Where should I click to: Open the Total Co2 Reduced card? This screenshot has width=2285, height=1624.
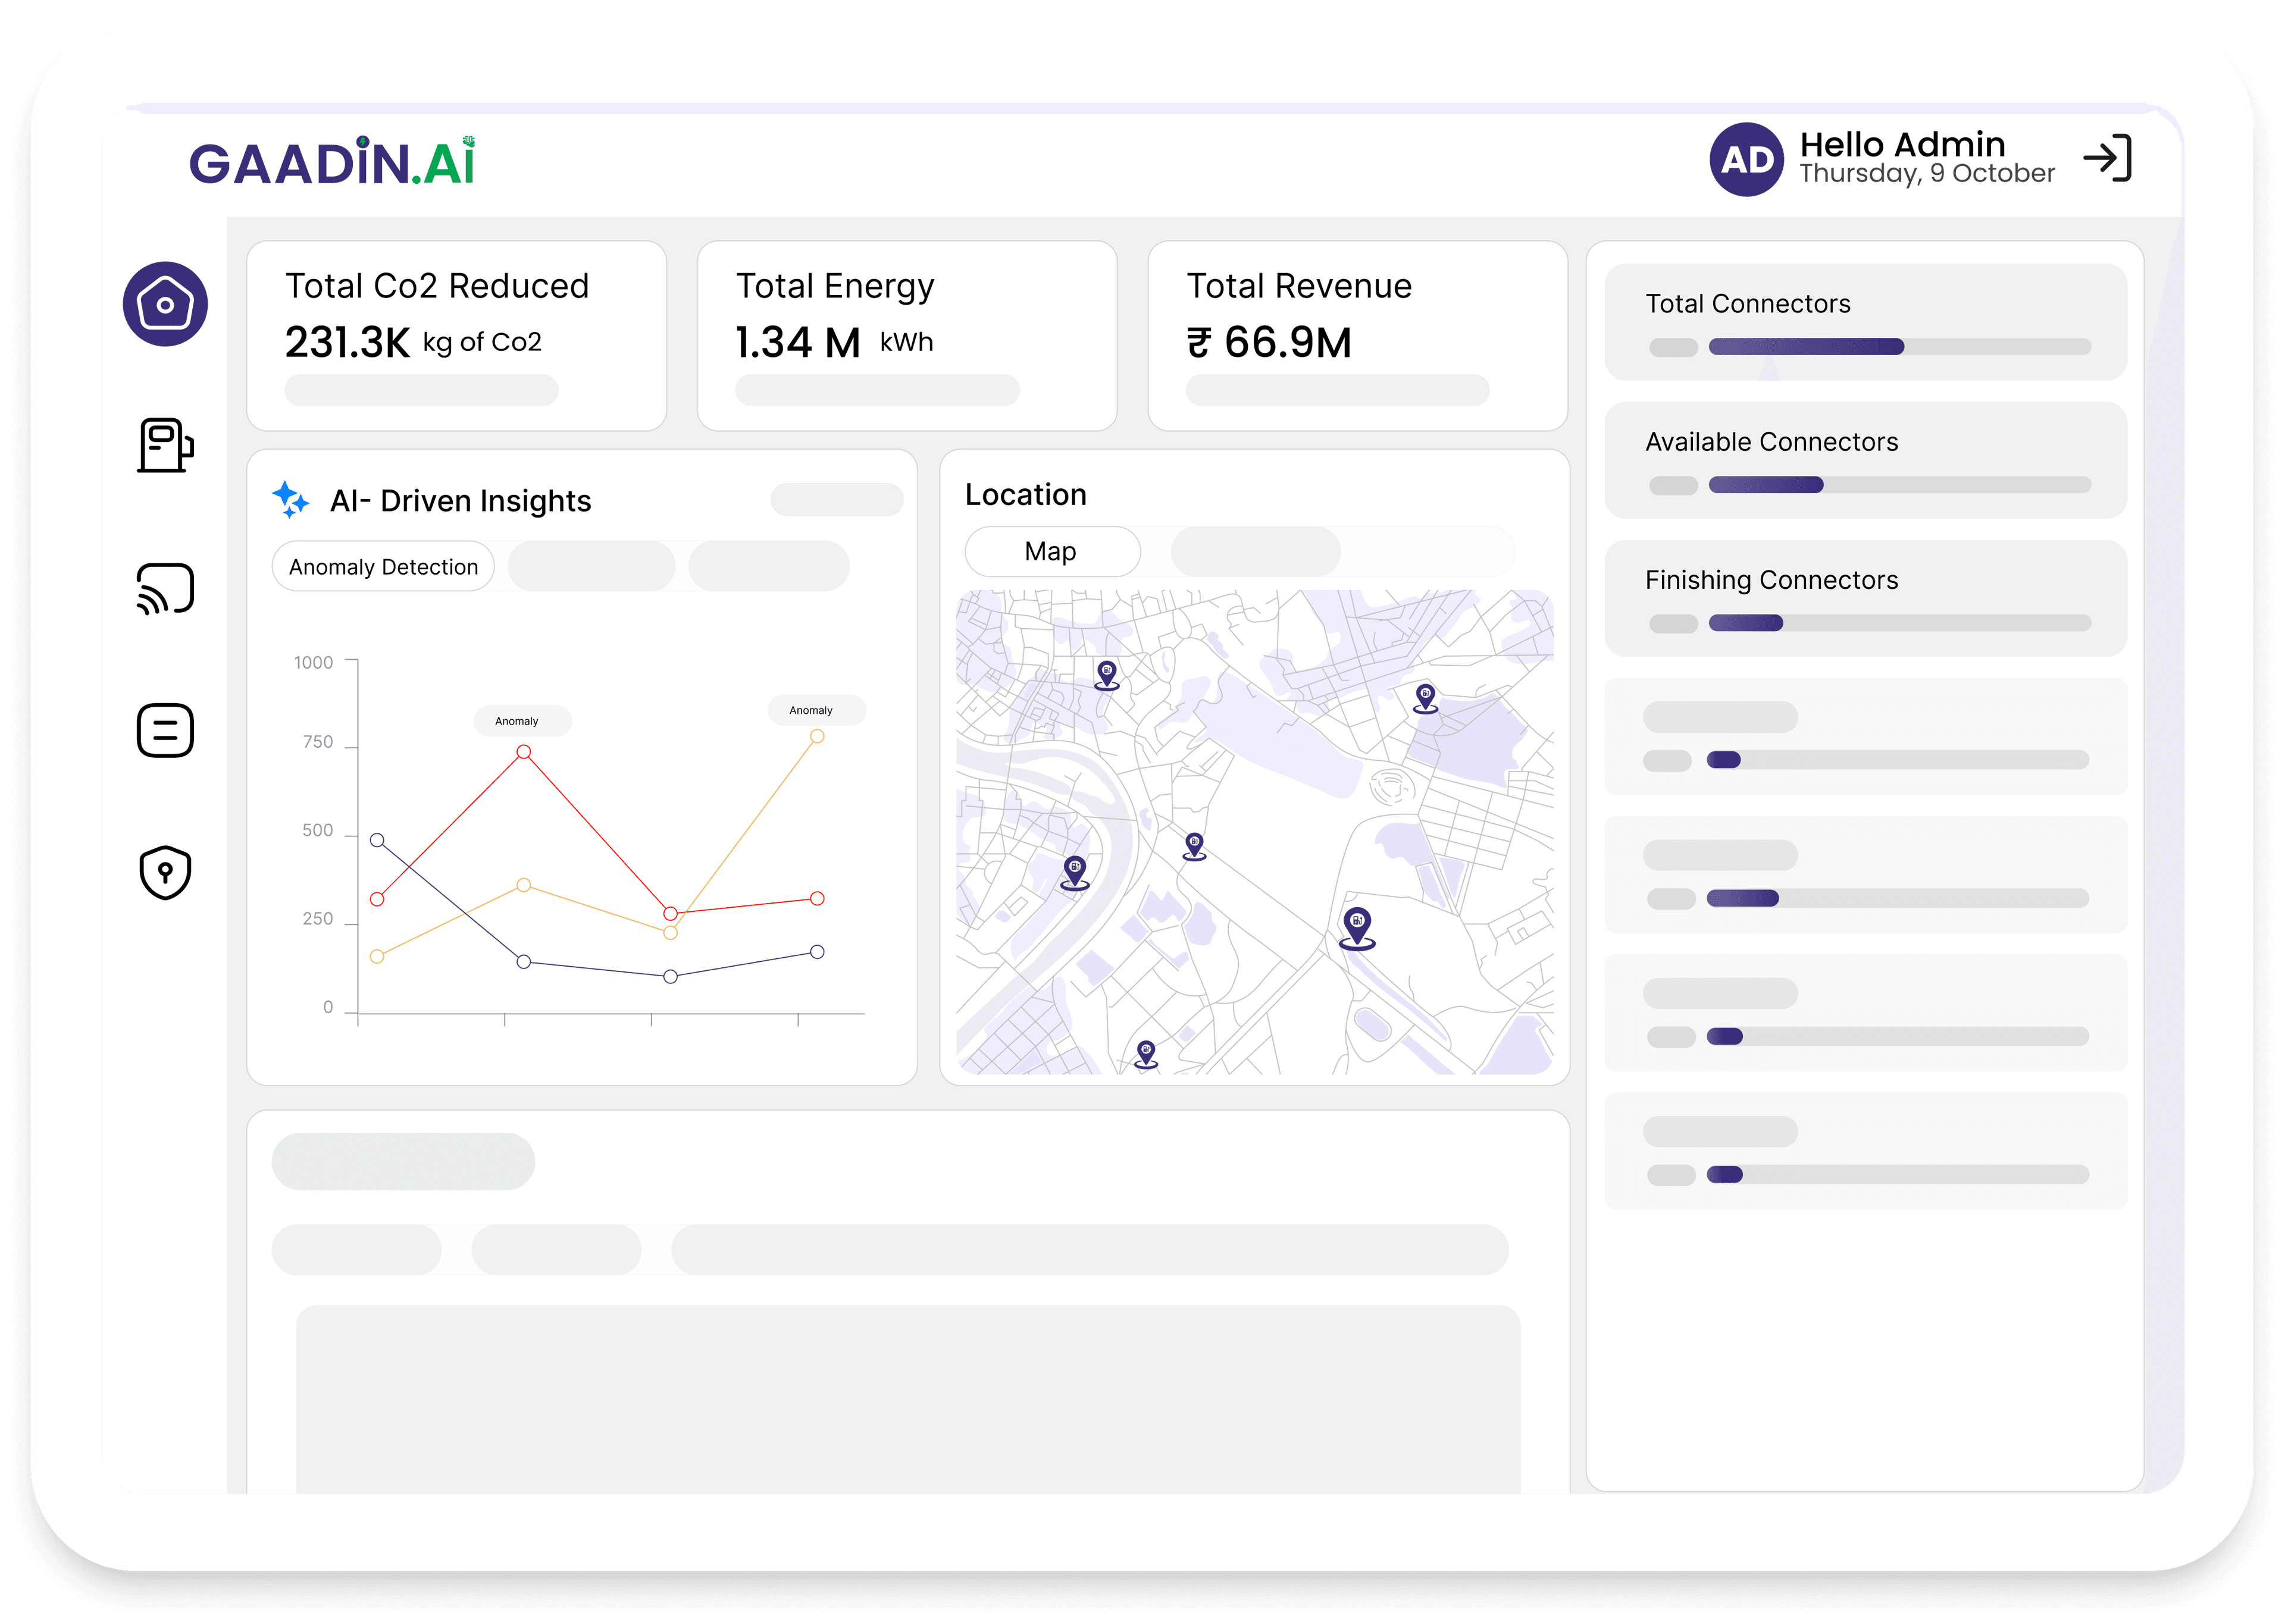[456, 335]
